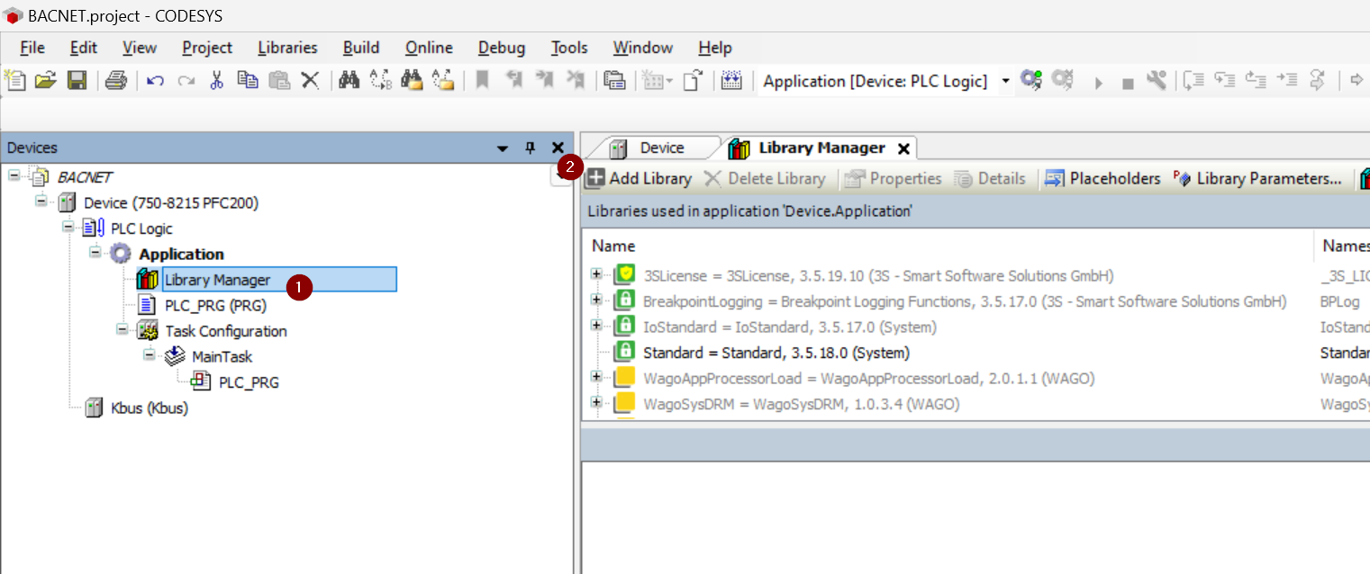
Task: Pin the Devices panel
Action: point(531,148)
